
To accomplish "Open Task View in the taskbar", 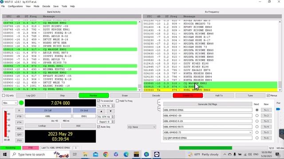I will click(x=75, y=155).
